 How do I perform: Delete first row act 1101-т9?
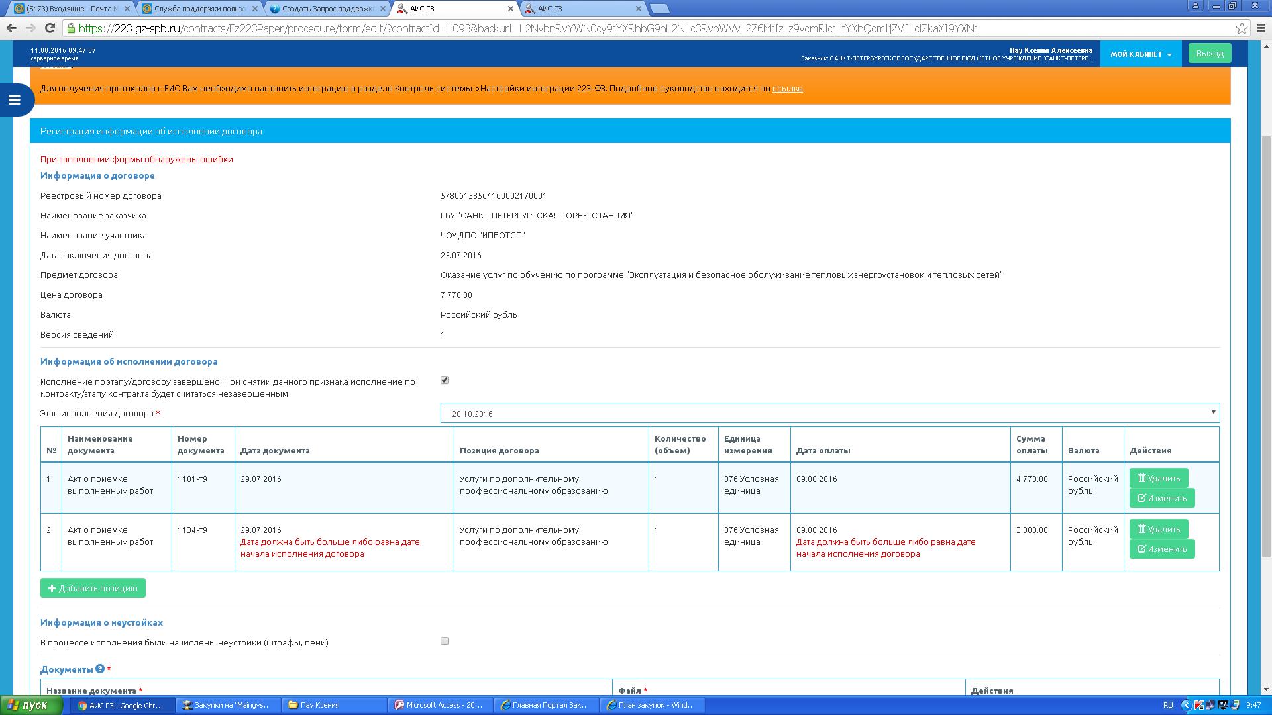[1158, 478]
